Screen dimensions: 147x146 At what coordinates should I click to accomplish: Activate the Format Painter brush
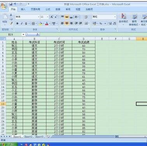[11, 23]
